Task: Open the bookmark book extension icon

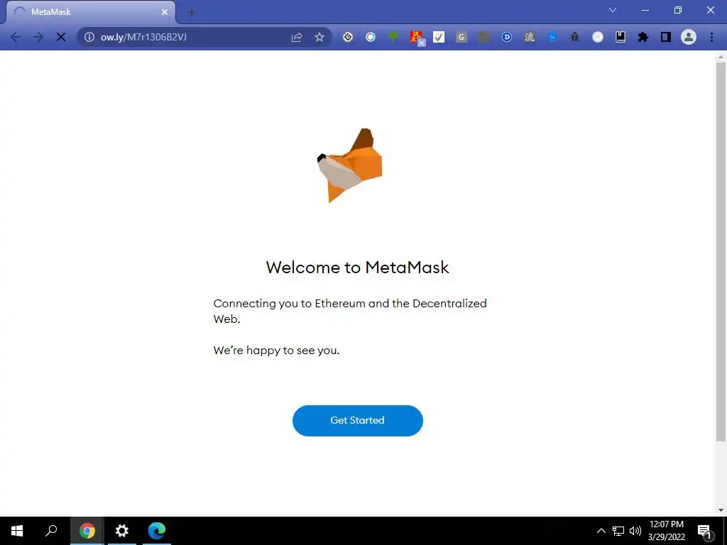Action: click(621, 37)
